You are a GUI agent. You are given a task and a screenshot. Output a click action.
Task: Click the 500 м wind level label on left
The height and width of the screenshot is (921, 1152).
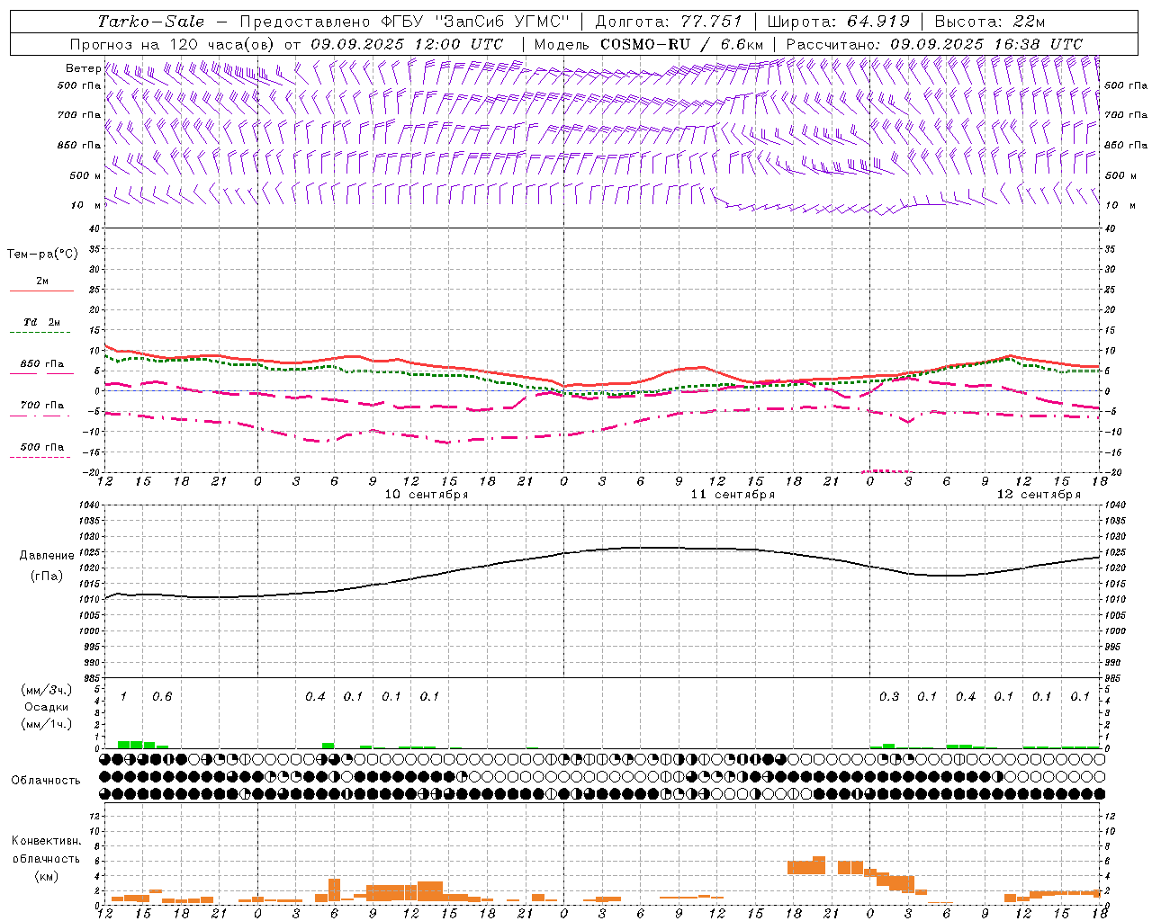85,175
